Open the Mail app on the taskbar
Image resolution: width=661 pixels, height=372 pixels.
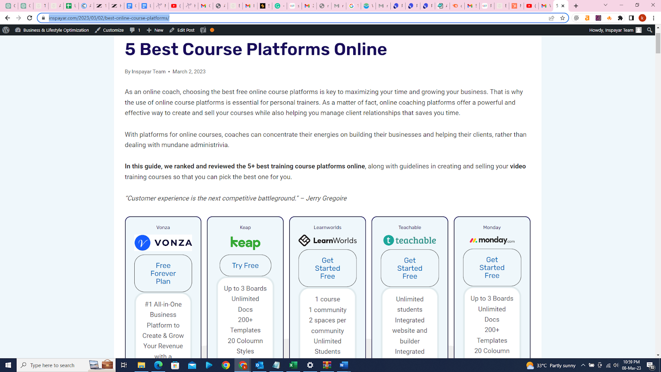click(192, 365)
